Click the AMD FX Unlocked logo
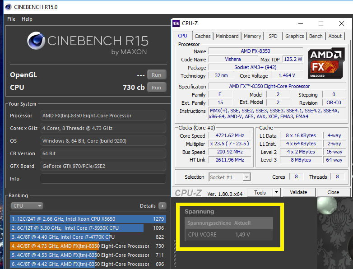The image size is (353, 269). click(x=326, y=63)
